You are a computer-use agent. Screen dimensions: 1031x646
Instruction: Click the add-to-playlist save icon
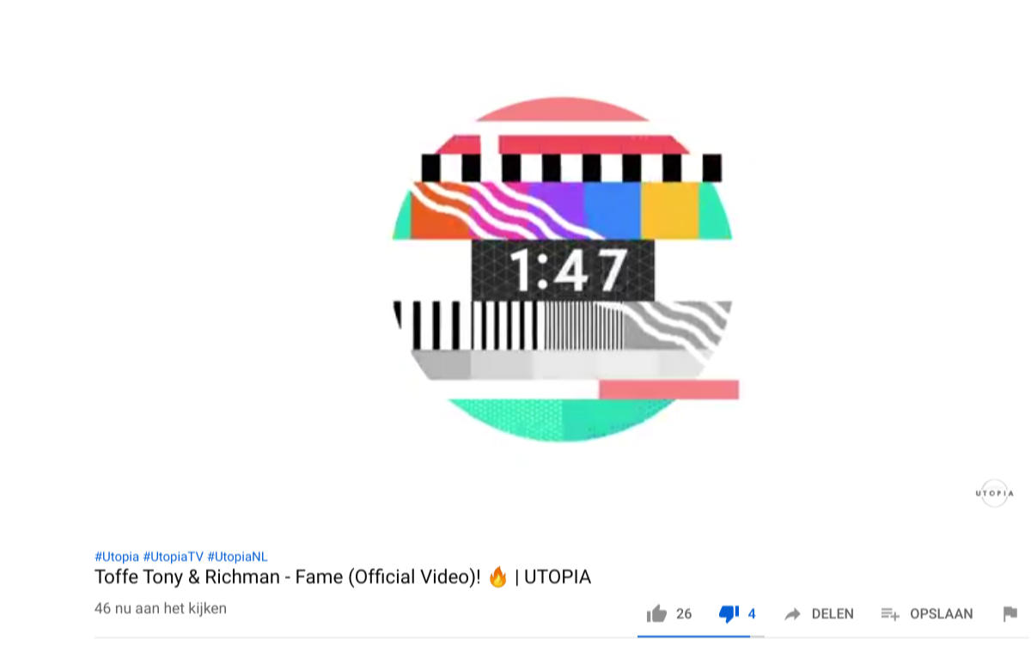click(890, 614)
